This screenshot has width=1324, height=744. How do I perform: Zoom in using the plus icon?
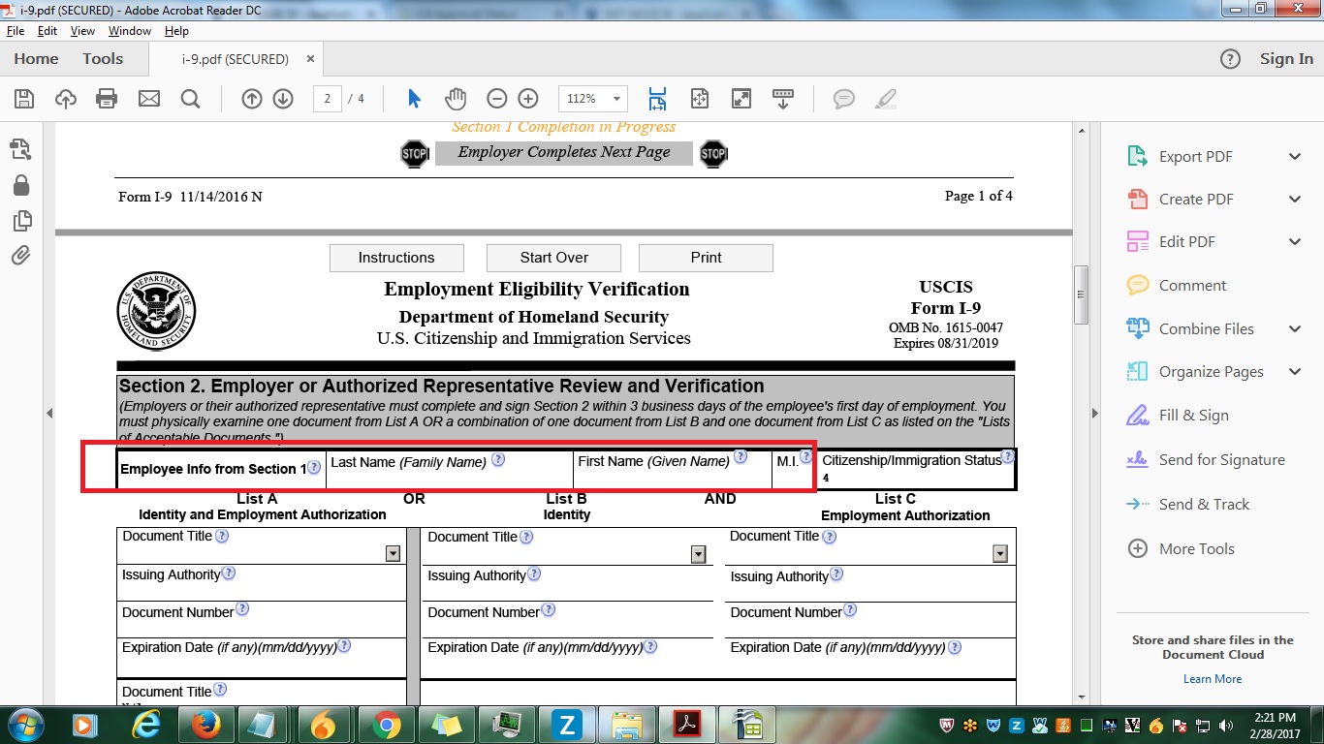coord(527,98)
